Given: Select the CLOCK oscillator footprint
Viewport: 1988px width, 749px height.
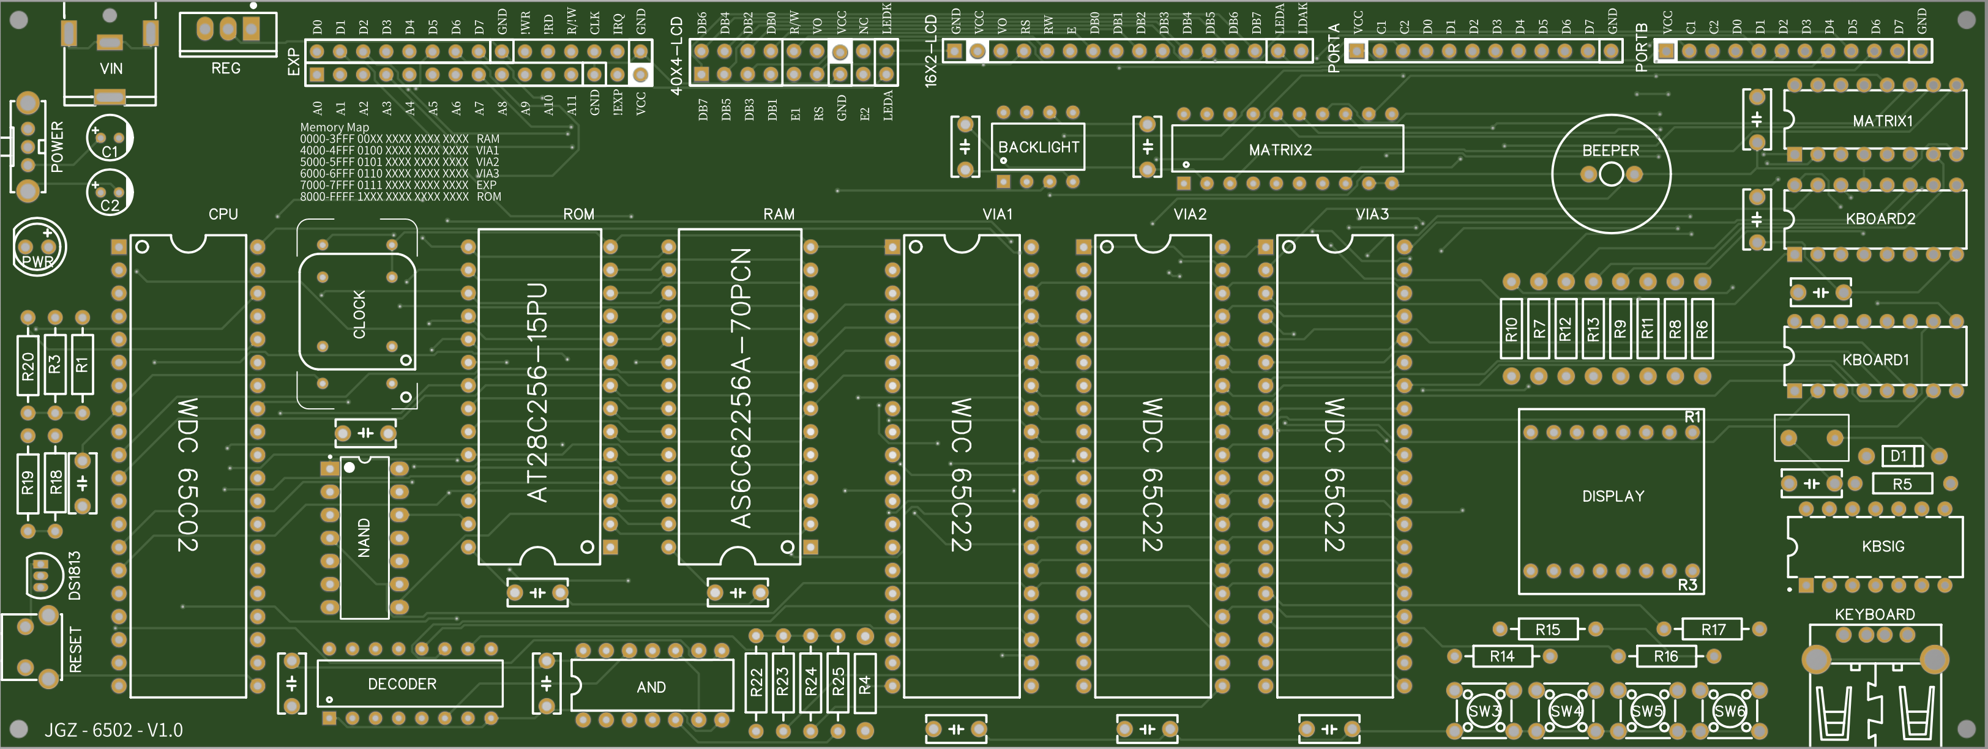Looking at the screenshot, I should (x=357, y=313).
